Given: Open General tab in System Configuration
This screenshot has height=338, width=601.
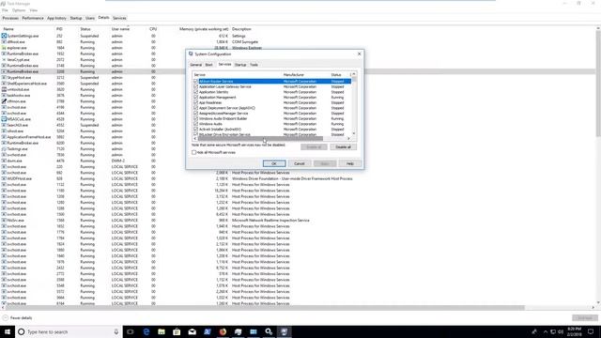Looking at the screenshot, I should pos(196,65).
